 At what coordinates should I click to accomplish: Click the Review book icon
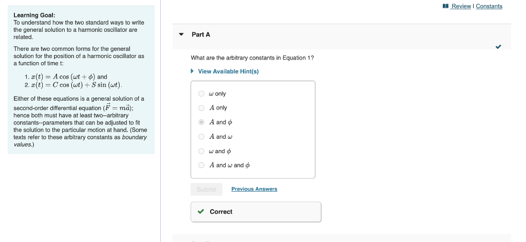(x=445, y=6)
